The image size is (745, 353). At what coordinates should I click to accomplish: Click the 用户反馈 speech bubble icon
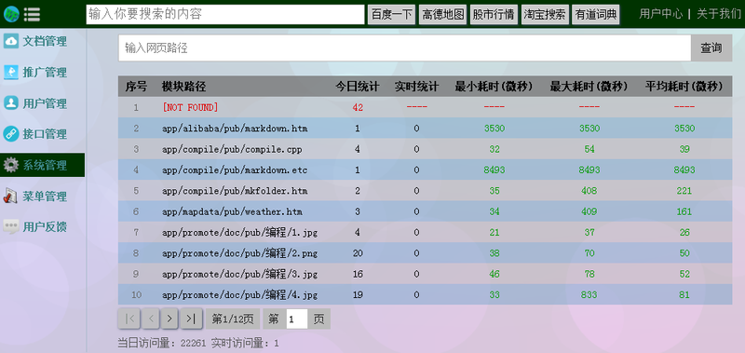(11, 226)
